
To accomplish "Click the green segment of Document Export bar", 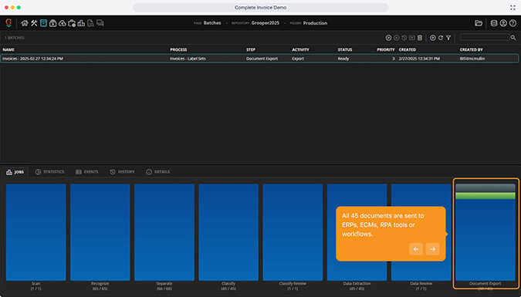I will pos(485,196).
